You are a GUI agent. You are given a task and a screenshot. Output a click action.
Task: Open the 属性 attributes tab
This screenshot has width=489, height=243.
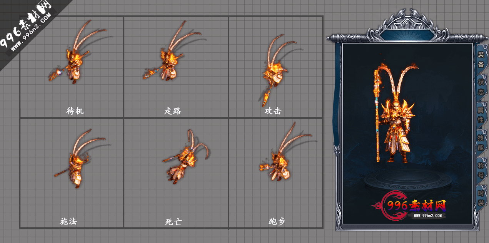tap(481, 115)
